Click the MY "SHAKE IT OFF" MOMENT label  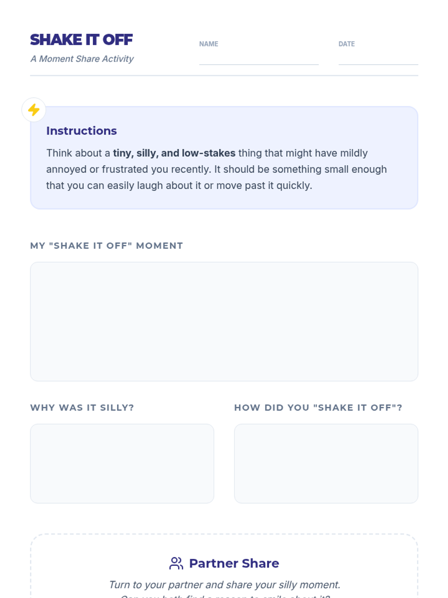(x=107, y=246)
